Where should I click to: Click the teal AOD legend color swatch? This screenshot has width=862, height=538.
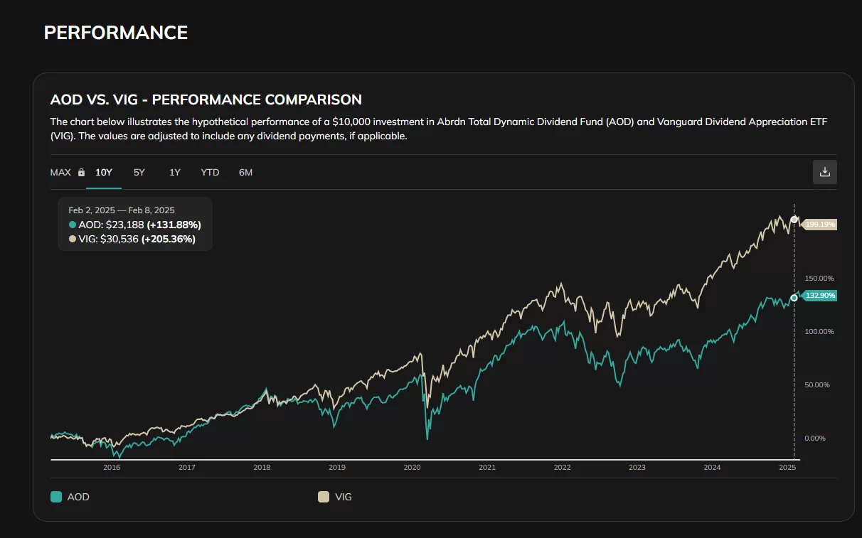point(56,497)
